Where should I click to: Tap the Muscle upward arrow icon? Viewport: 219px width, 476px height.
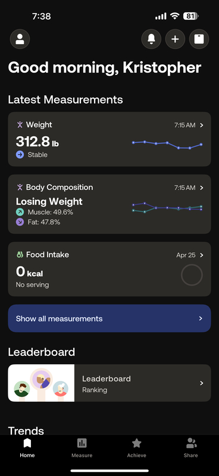coord(20,212)
